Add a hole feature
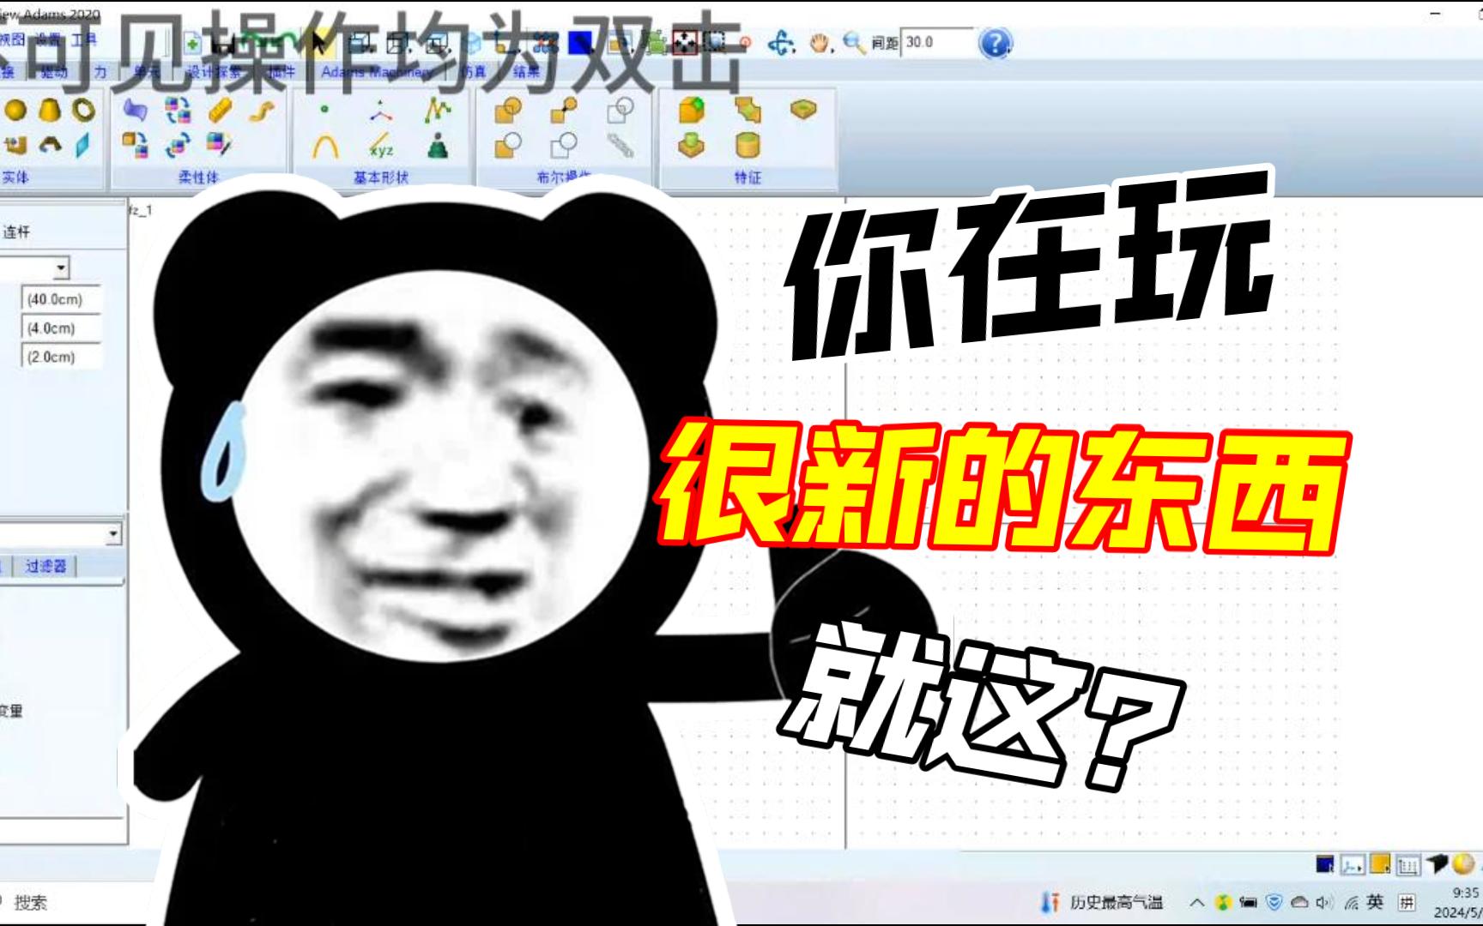1483x926 pixels. pyautogui.click(x=803, y=110)
